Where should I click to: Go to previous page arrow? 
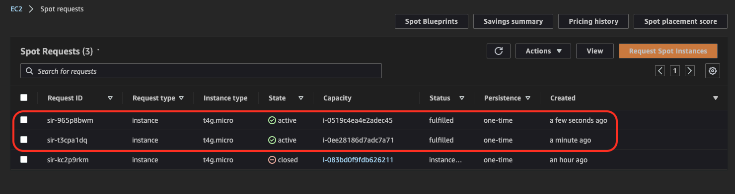click(660, 71)
